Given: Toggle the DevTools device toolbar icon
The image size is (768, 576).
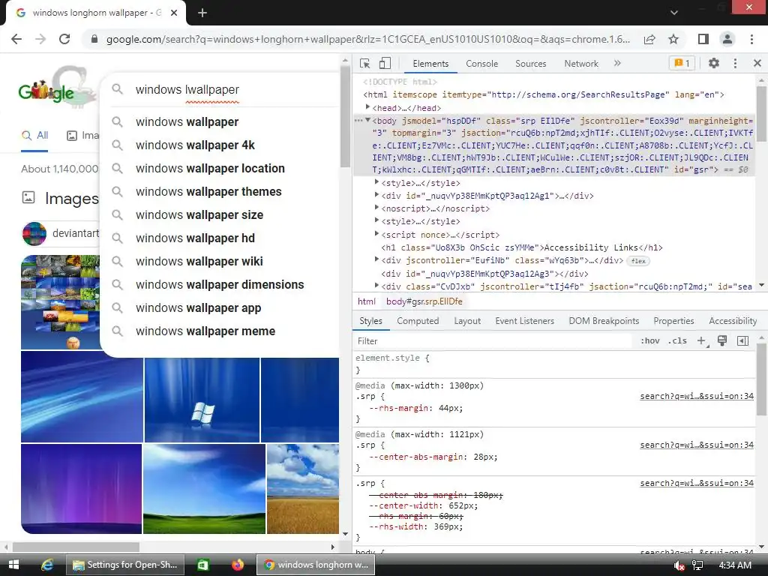Looking at the screenshot, I should 385,64.
